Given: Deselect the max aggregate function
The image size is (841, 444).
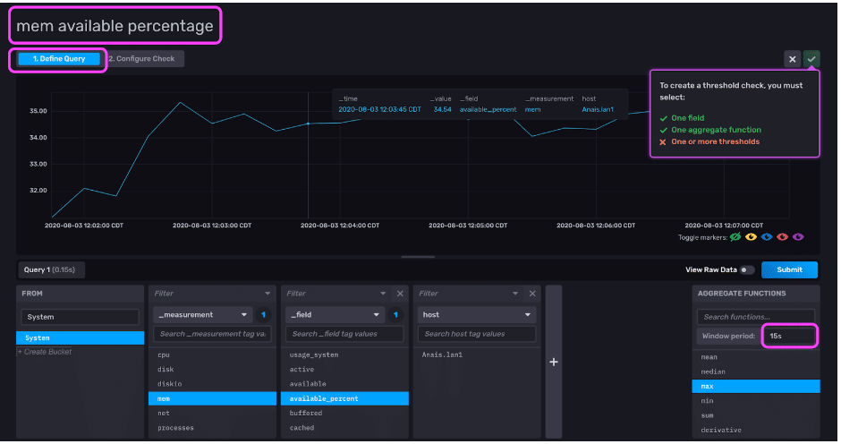Looking at the screenshot, I should pyautogui.click(x=756, y=386).
